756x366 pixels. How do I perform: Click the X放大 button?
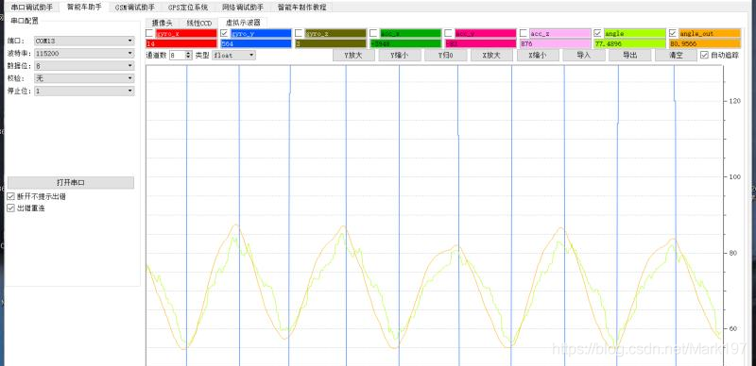pyautogui.click(x=491, y=56)
